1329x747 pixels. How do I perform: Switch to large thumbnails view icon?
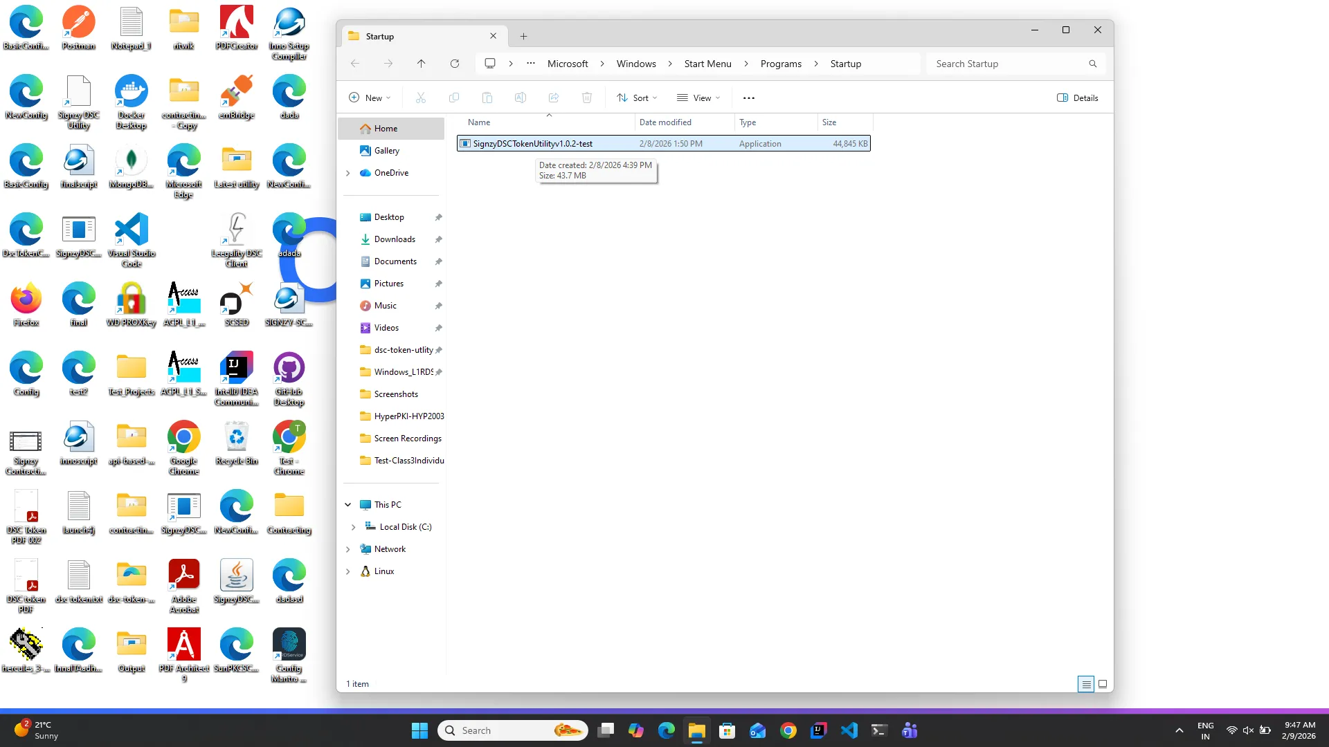point(1103,684)
